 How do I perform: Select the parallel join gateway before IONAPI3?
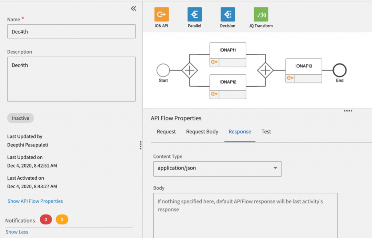click(x=266, y=70)
